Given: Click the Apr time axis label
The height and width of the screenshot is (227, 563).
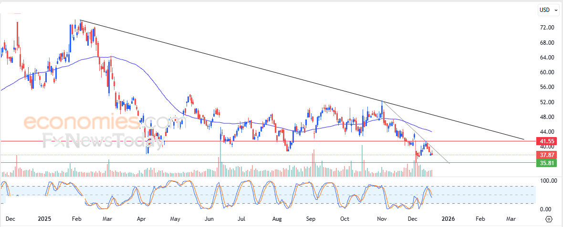Looking at the screenshot, I should click(142, 218).
